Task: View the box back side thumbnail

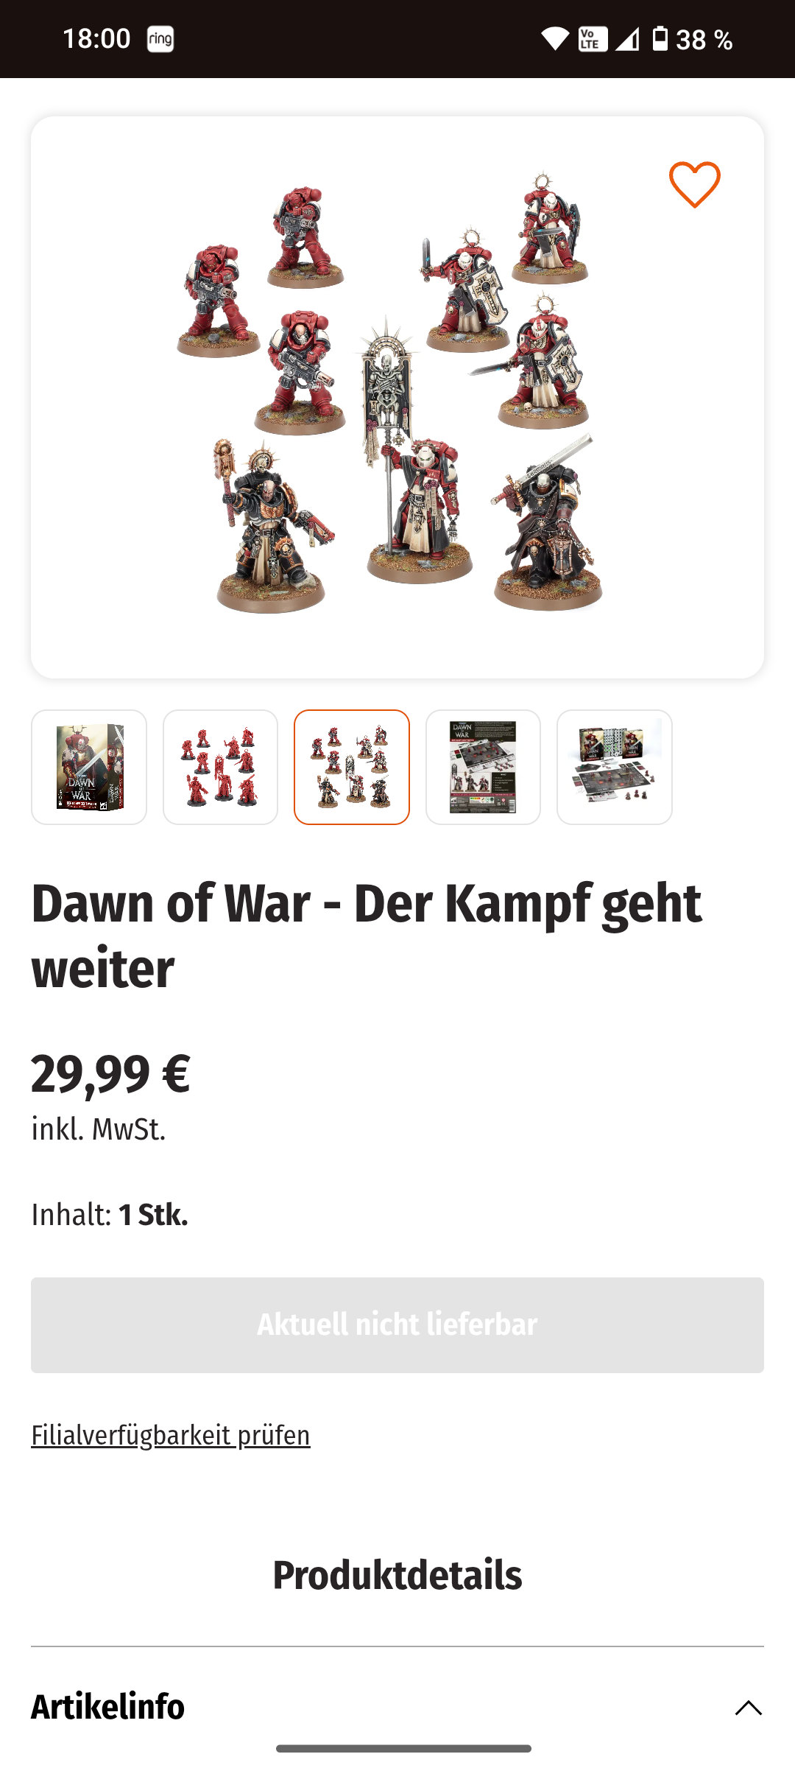Action: tap(483, 767)
